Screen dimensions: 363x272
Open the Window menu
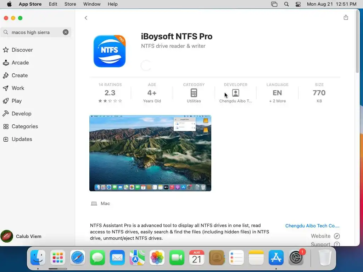pos(92,4)
